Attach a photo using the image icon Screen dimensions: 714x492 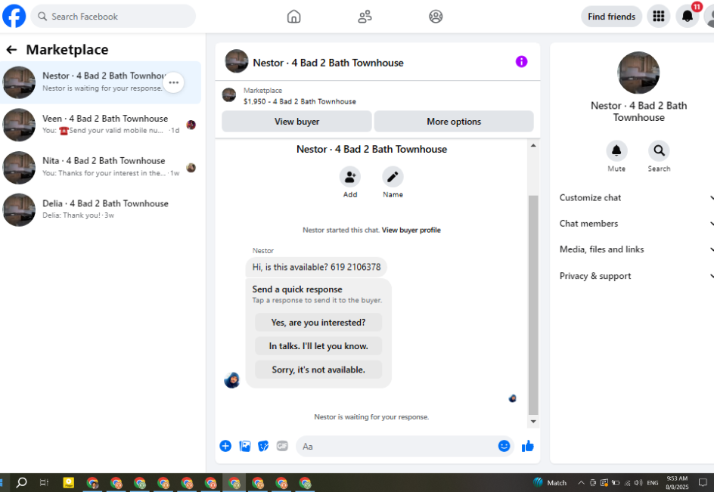245,446
